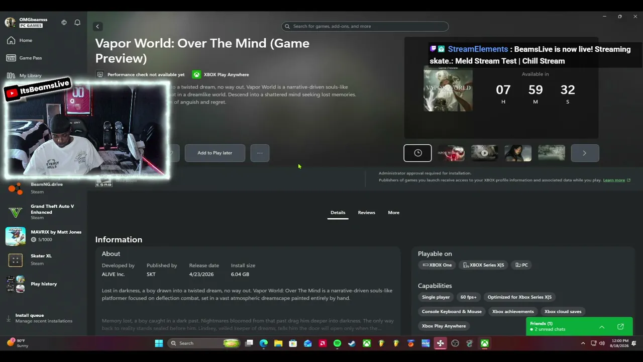Viewport: 643px width, 362px height.
Task: Select the dark-haired character gallery thumbnail
Action: (518, 153)
